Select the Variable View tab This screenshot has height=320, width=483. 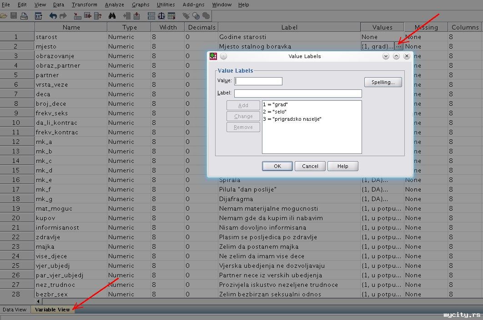click(52, 310)
